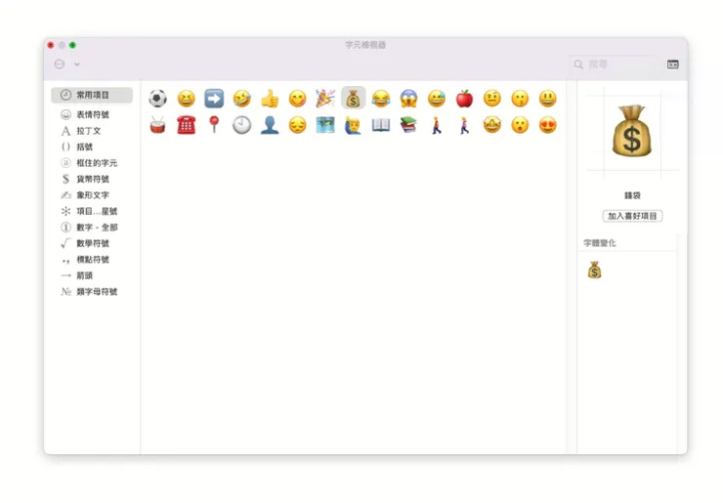Screen dimensions: 723x503
Task: Pick the grinning face with sweat emoji
Action: coord(437,99)
